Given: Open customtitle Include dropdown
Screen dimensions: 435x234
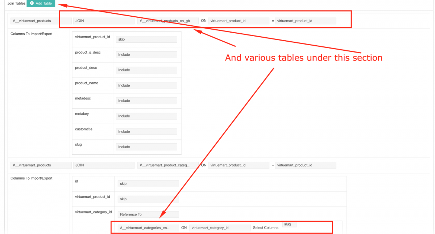Looking at the screenshot, I should (x=146, y=131).
